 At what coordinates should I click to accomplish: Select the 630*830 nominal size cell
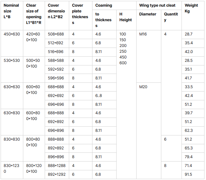click(12, 113)
